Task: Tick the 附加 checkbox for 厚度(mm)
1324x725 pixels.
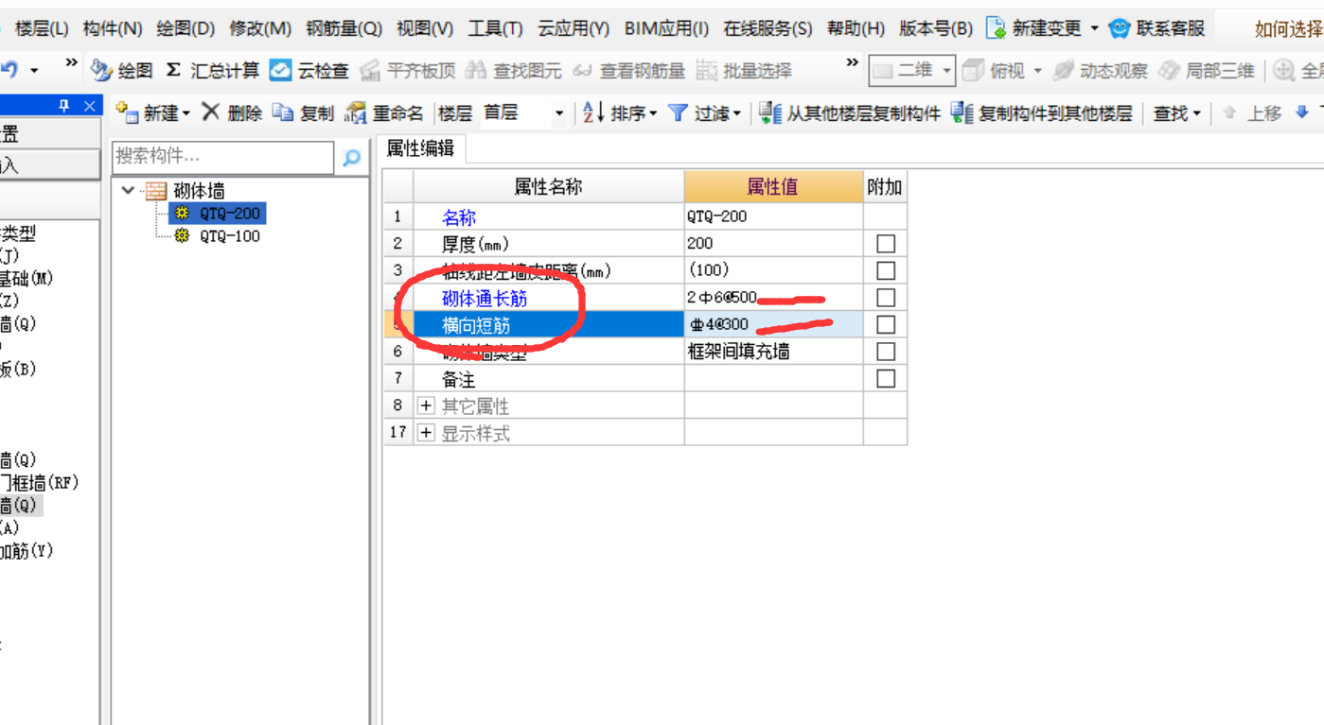Action: click(886, 244)
